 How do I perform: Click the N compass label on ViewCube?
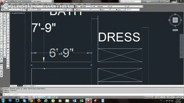point(175,14)
